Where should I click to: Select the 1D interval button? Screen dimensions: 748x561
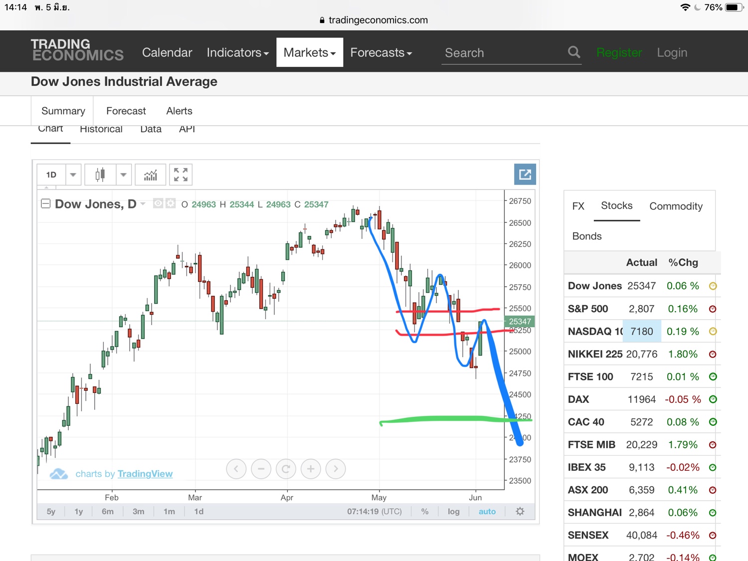point(51,175)
